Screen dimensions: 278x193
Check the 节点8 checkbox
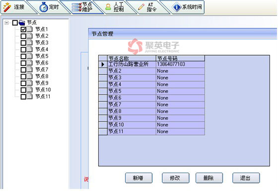pos(23,77)
